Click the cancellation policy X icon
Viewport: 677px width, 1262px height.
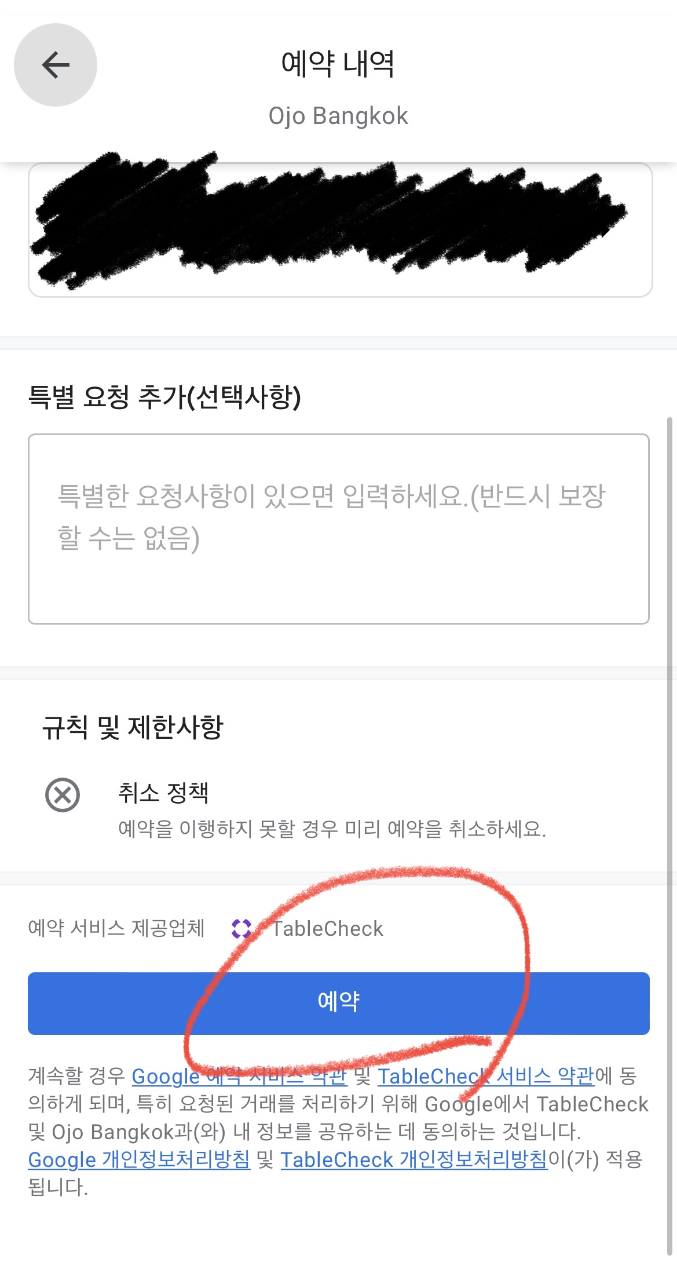coord(63,795)
